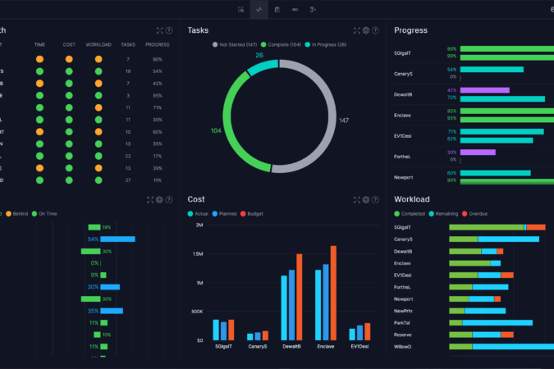The width and height of the screenshot is (554, 369).
Task: Open help for the Behind/On Time chart panel
Action: click(x=169, y=200)
